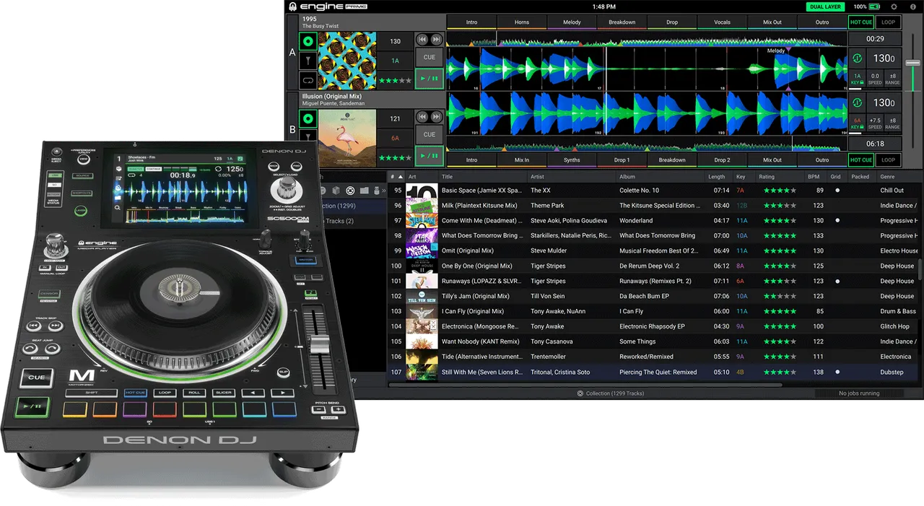Image resolution: width=924 pixels, height=506 pixels.
Task: Click Deck B sync icon beside 130 BPM
Action: (x=858, y=102)
